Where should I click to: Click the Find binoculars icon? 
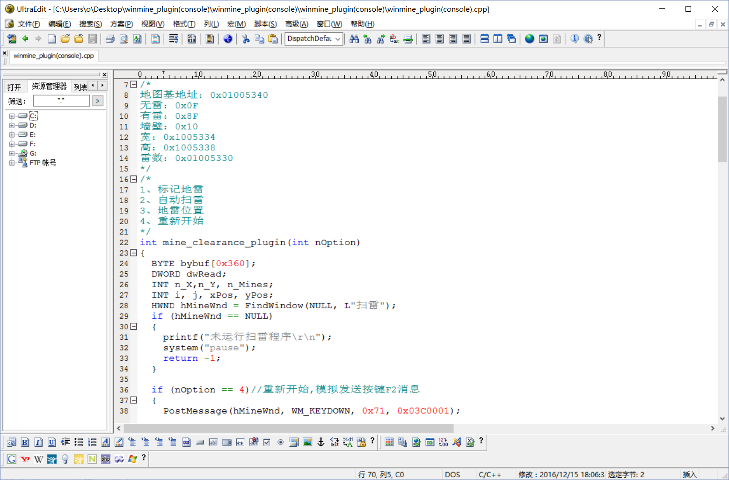(x=354, y=39)
